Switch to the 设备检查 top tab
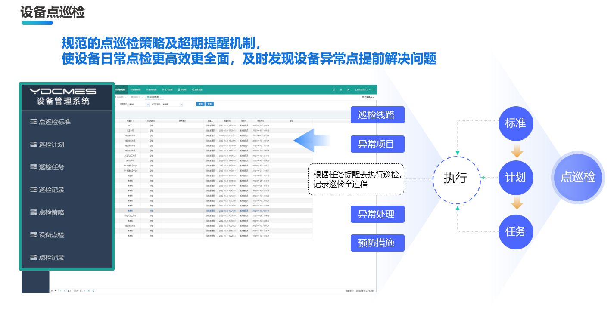Screen dimensions: 614x320 [121, 89]
